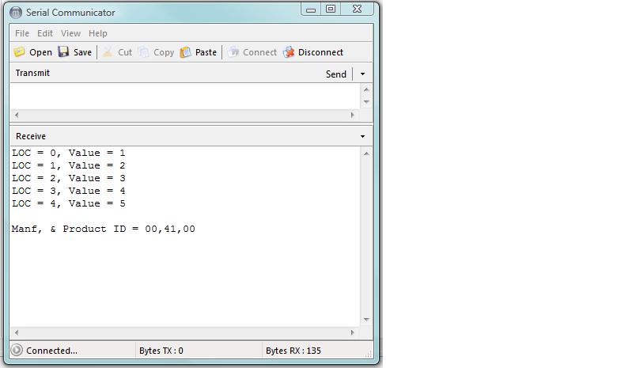Click the Receive pane vertical scrollbar down arrow

[366, 320]
